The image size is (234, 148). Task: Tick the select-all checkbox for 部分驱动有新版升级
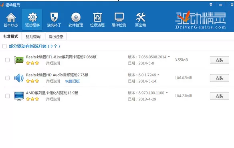(4, 46)
